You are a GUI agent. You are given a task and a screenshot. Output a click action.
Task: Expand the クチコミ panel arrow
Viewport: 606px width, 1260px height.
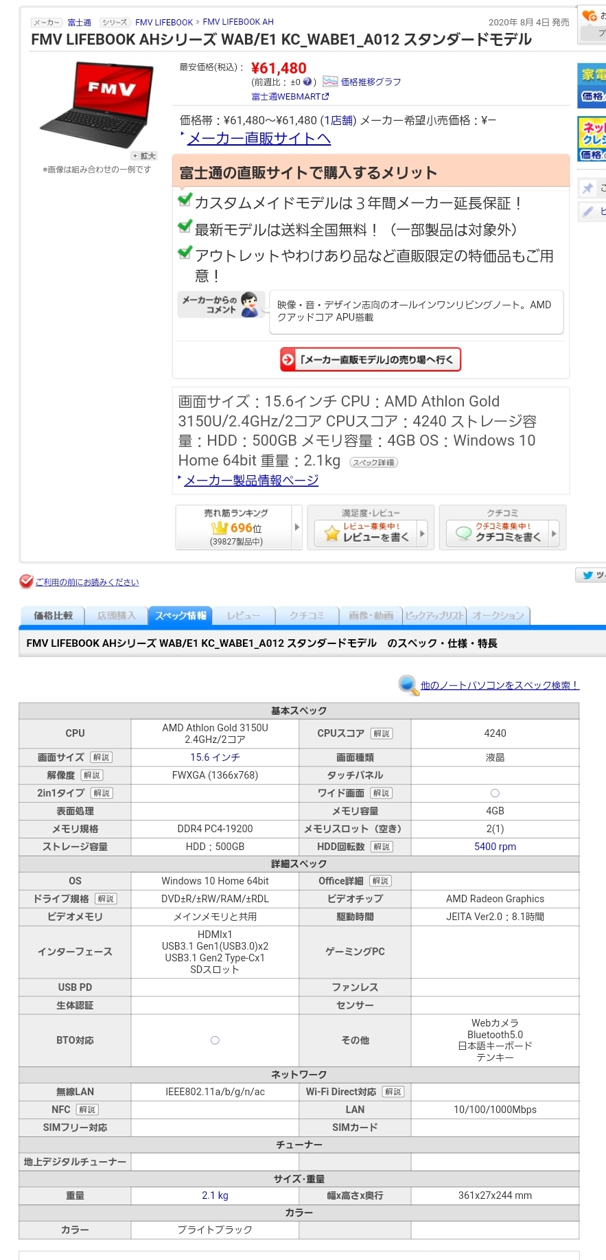554,532
